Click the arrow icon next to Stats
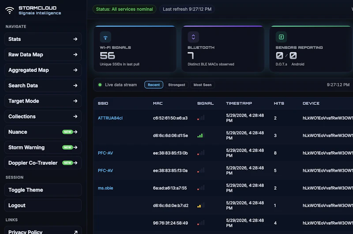The width and height of the screenshot is (353, 234). (75, 39)
